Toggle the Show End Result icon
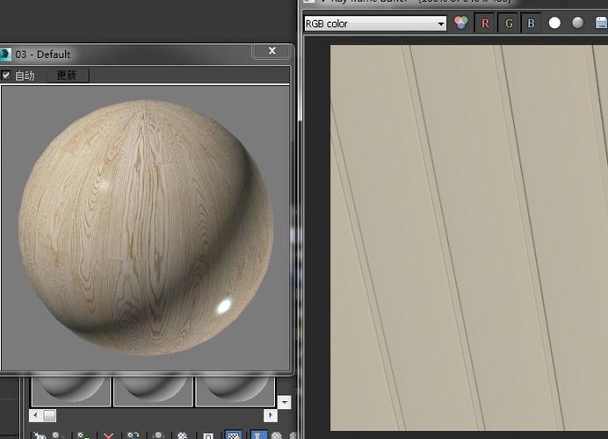This screenshot has height=439, width=608. (258, 435)
